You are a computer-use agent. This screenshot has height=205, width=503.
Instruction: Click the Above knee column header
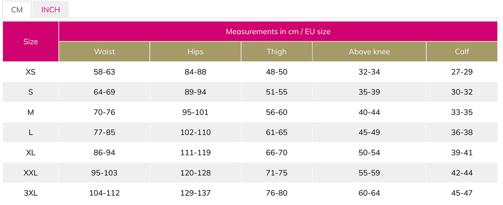coord(369,52)
